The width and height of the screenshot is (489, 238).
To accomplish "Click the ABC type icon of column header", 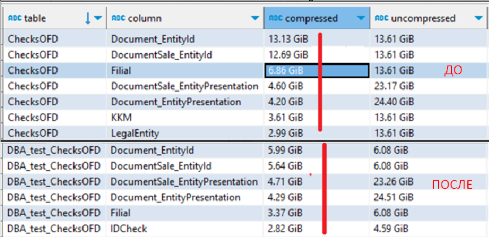I will 118,19.
